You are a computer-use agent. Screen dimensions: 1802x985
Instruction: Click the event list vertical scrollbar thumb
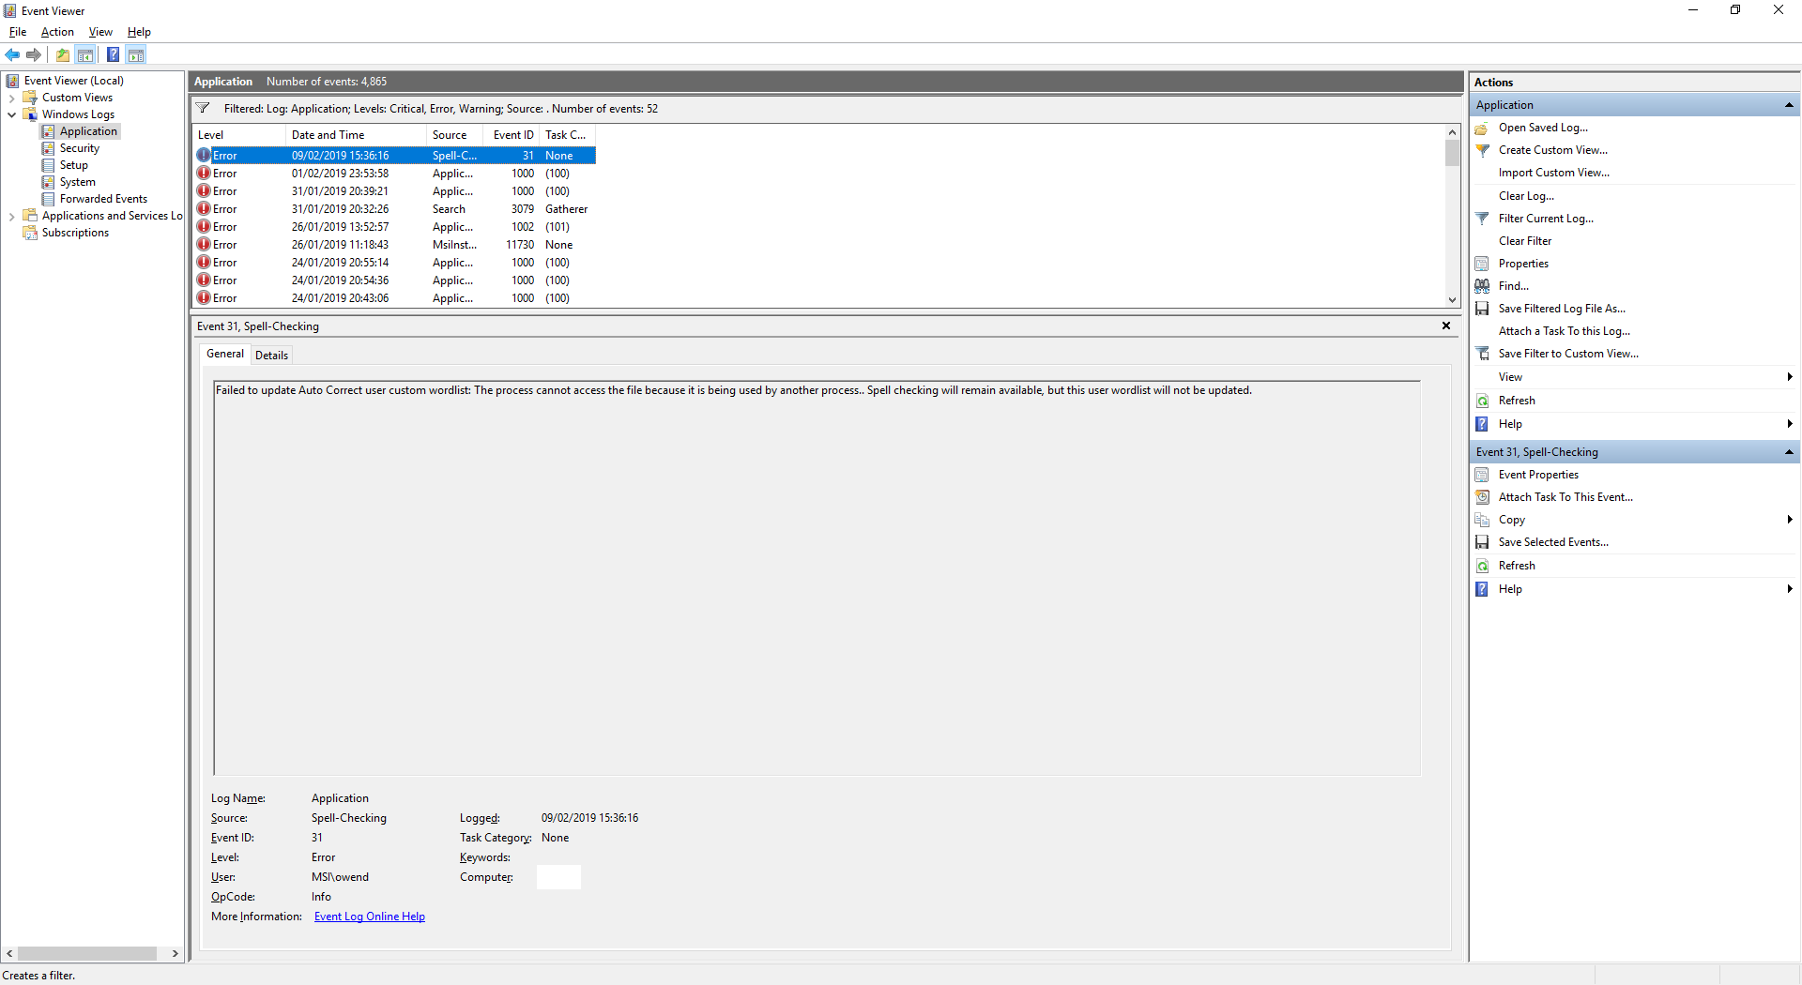1452,153
